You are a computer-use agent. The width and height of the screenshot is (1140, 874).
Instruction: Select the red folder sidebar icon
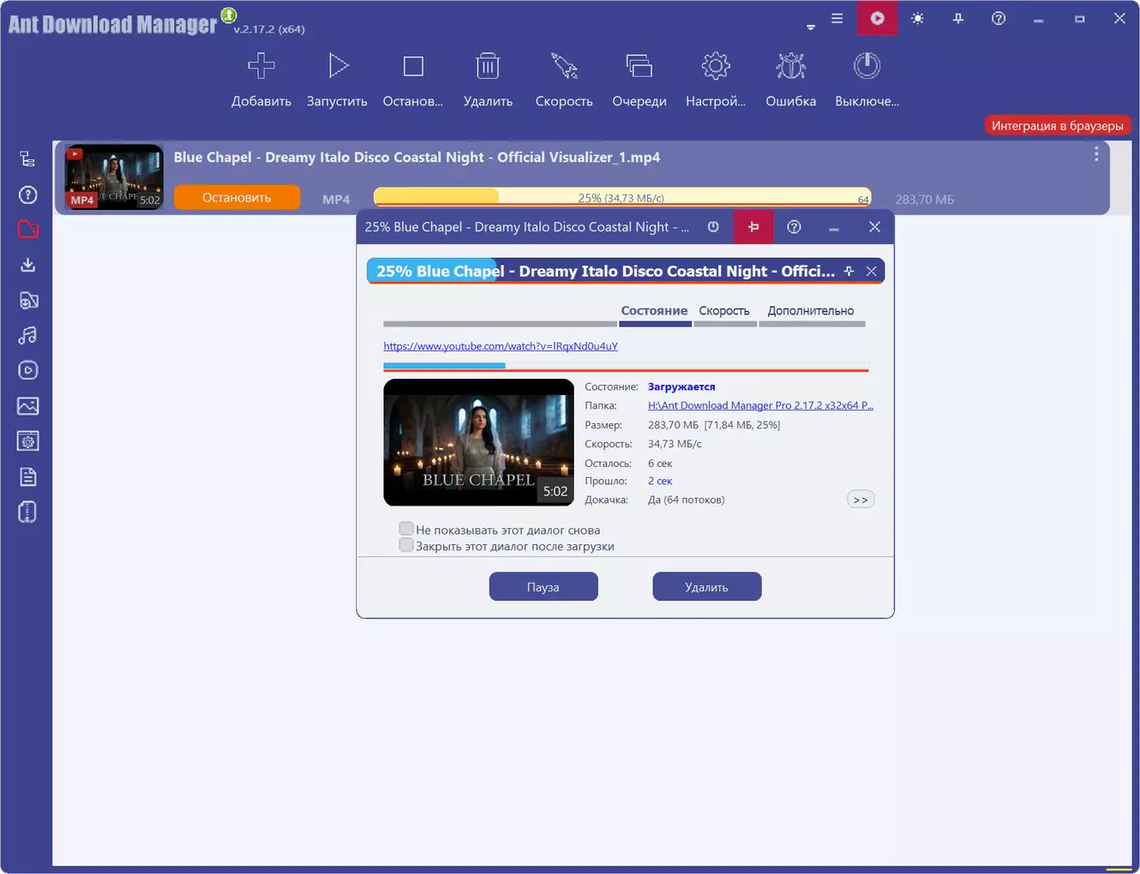click(27, 230)
